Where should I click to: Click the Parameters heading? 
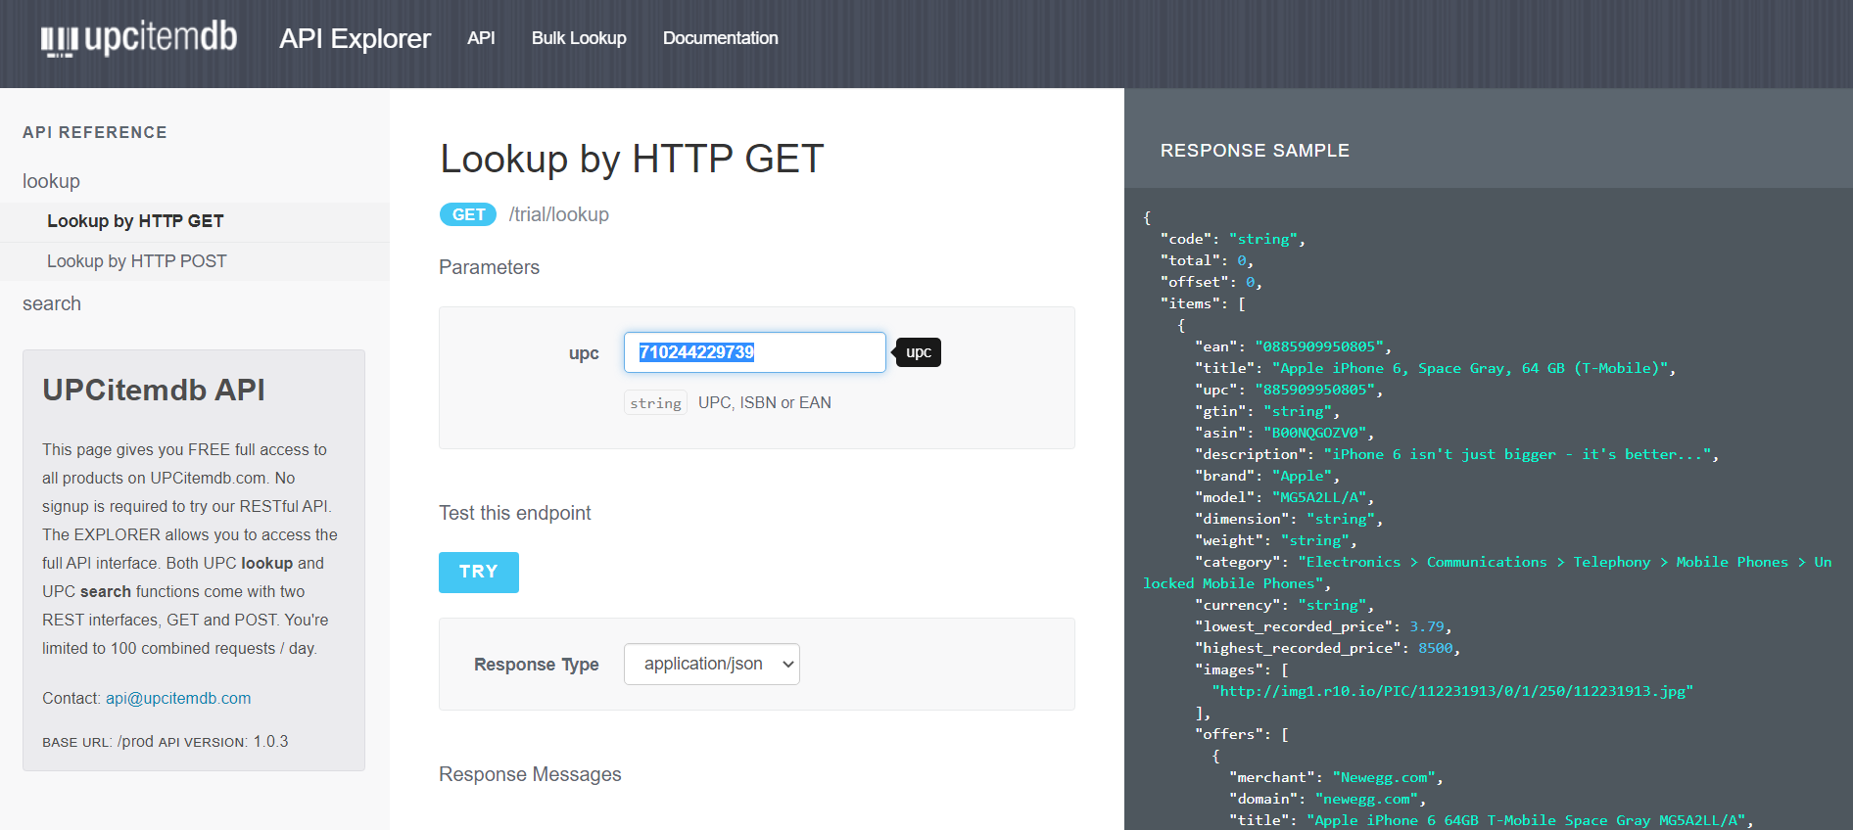489,267
